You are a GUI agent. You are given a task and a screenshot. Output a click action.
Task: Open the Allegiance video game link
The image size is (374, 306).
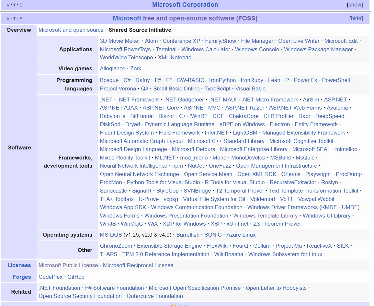click(x=113, y=69)
